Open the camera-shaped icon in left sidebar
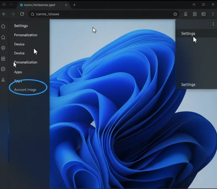The image size is (217, 189). [3, 69]
